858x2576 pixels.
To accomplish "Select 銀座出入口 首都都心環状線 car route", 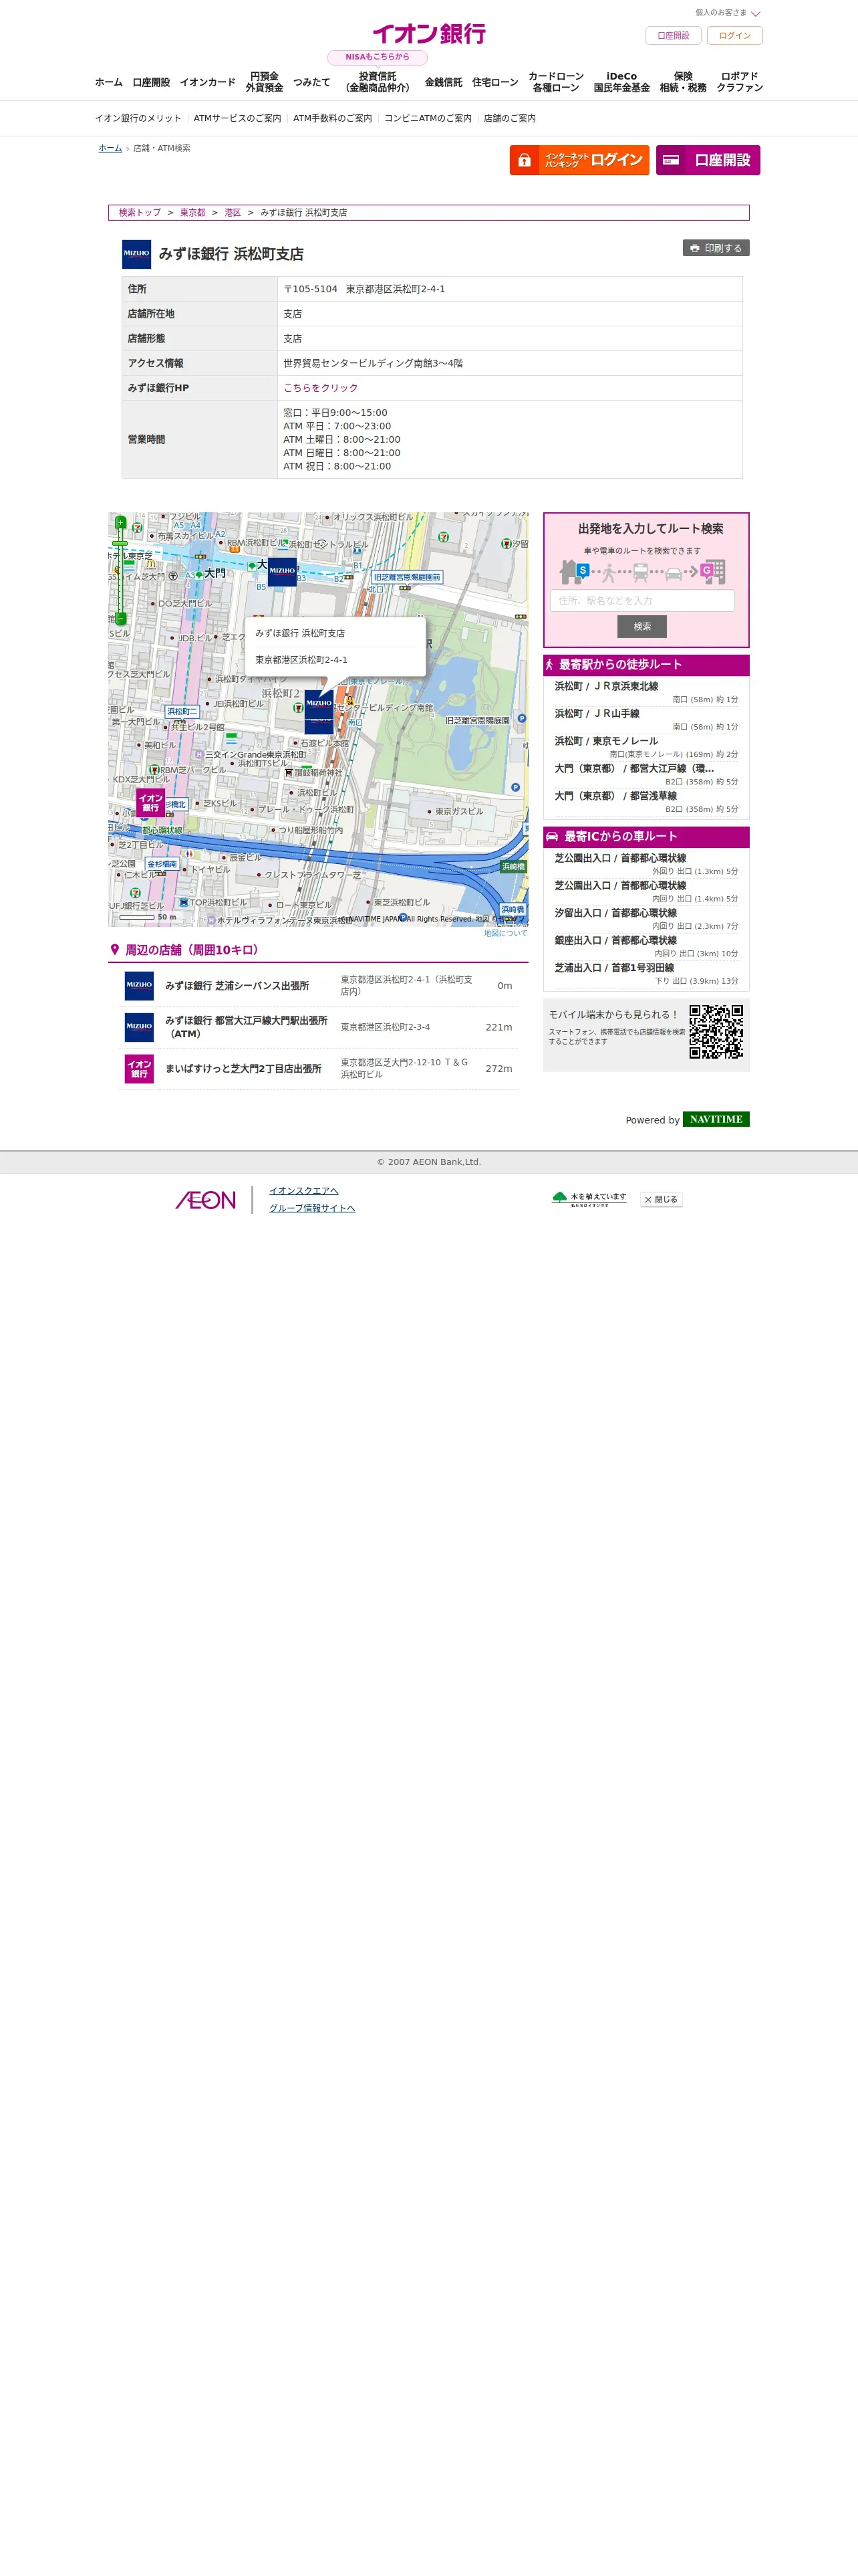I will pos(646,947).
